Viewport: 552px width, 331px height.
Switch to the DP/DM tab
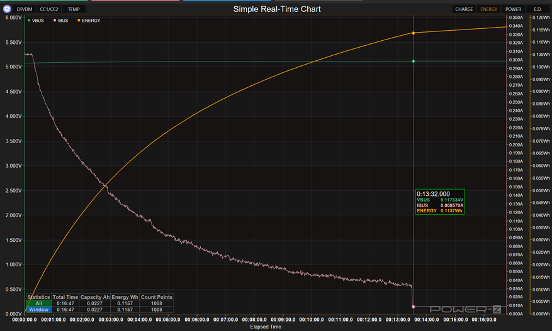[25, 9]
